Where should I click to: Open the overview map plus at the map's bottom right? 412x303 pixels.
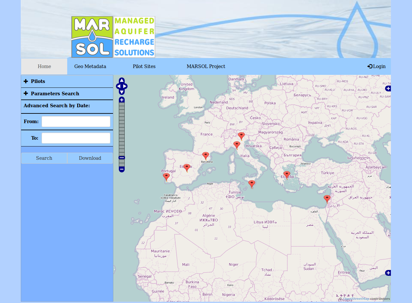click(x=388, y=273)
